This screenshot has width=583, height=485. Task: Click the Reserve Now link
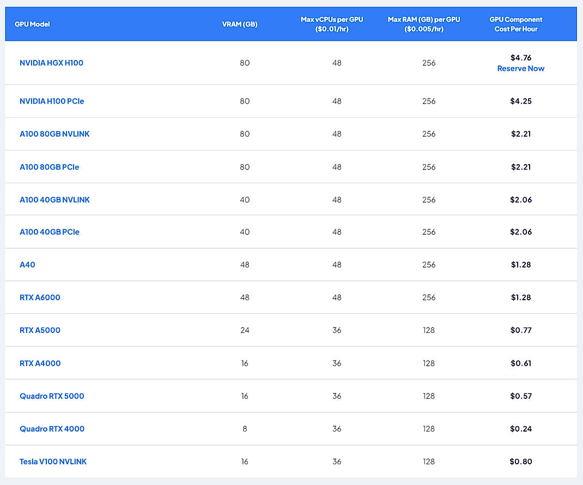click(x=520, y=69)
